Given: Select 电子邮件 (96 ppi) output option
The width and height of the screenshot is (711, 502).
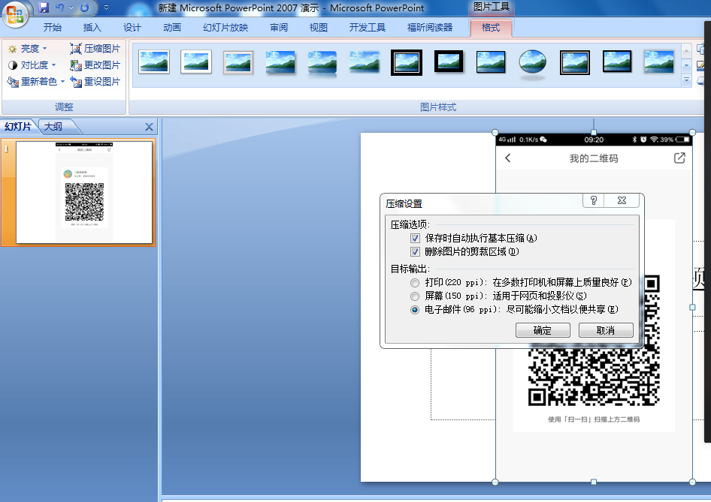Looking at the screenshot, I should (x=415, y=310).
